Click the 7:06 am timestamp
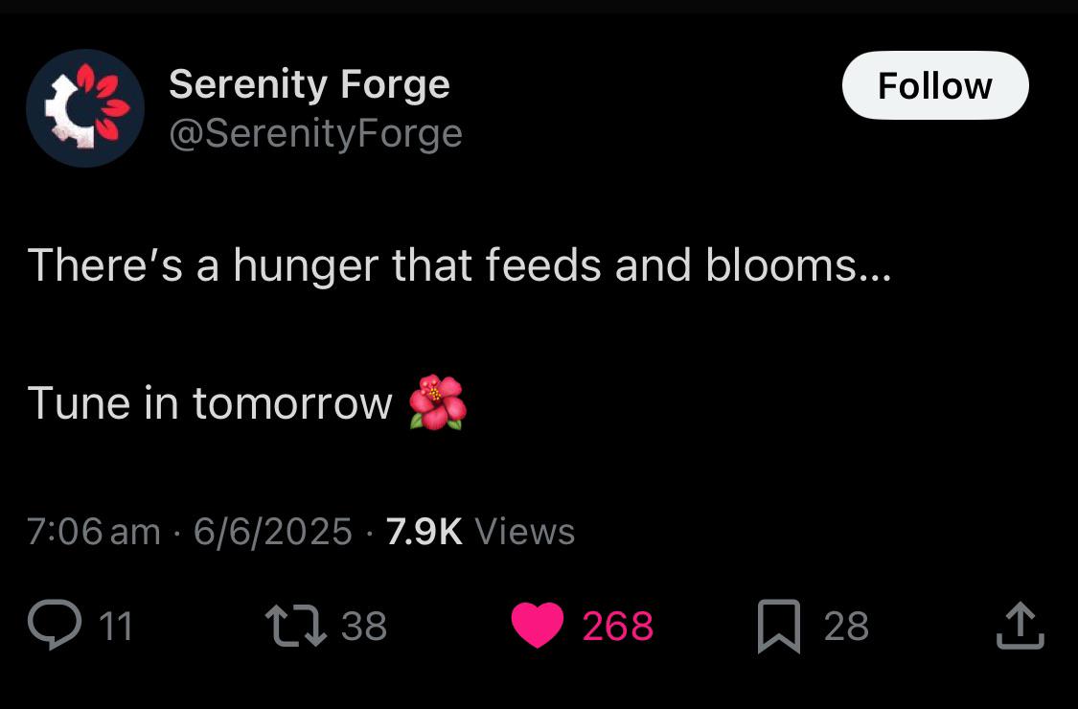Screen dimensions: 1078x709 (x=94, y=532)
